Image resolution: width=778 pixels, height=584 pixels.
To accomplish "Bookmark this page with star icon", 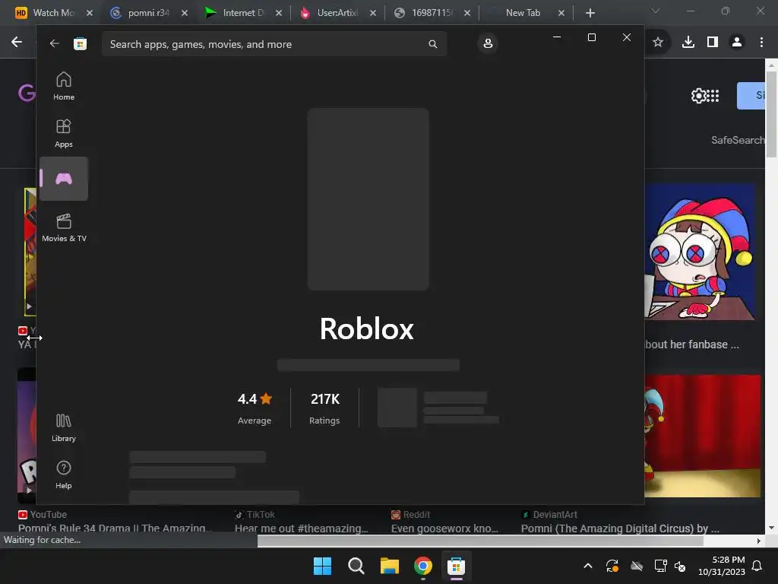I will pos(658,43).
